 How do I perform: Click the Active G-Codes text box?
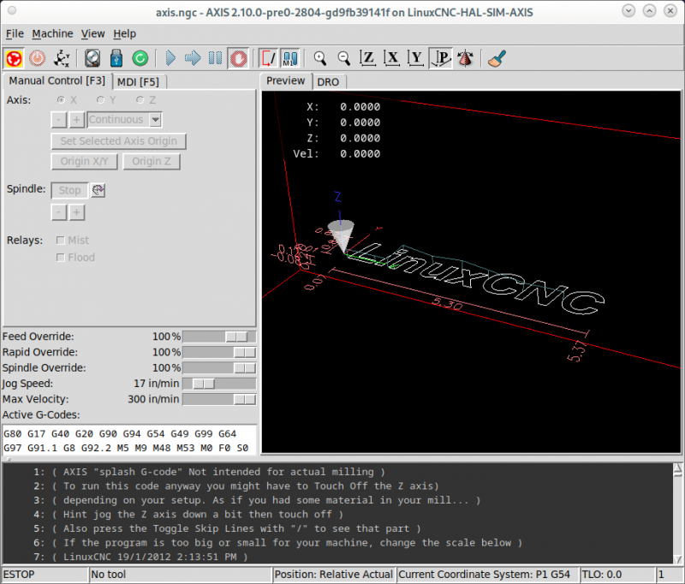click(x=129, y=440)
